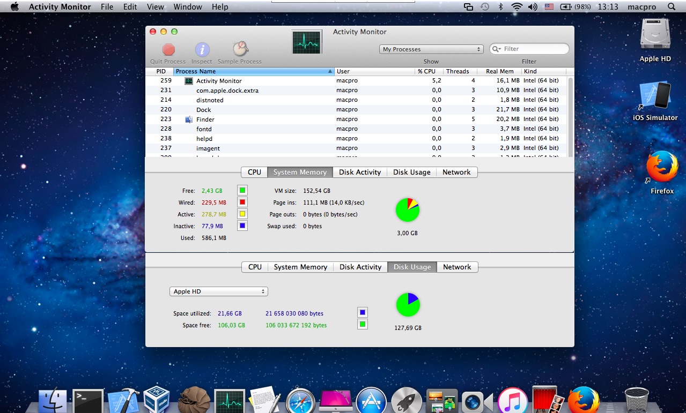Click the process Filter search field
Screen dimensions: 686x413
click(529, 49)
